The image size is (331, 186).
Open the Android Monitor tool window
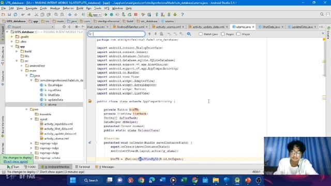pos(55,167)
